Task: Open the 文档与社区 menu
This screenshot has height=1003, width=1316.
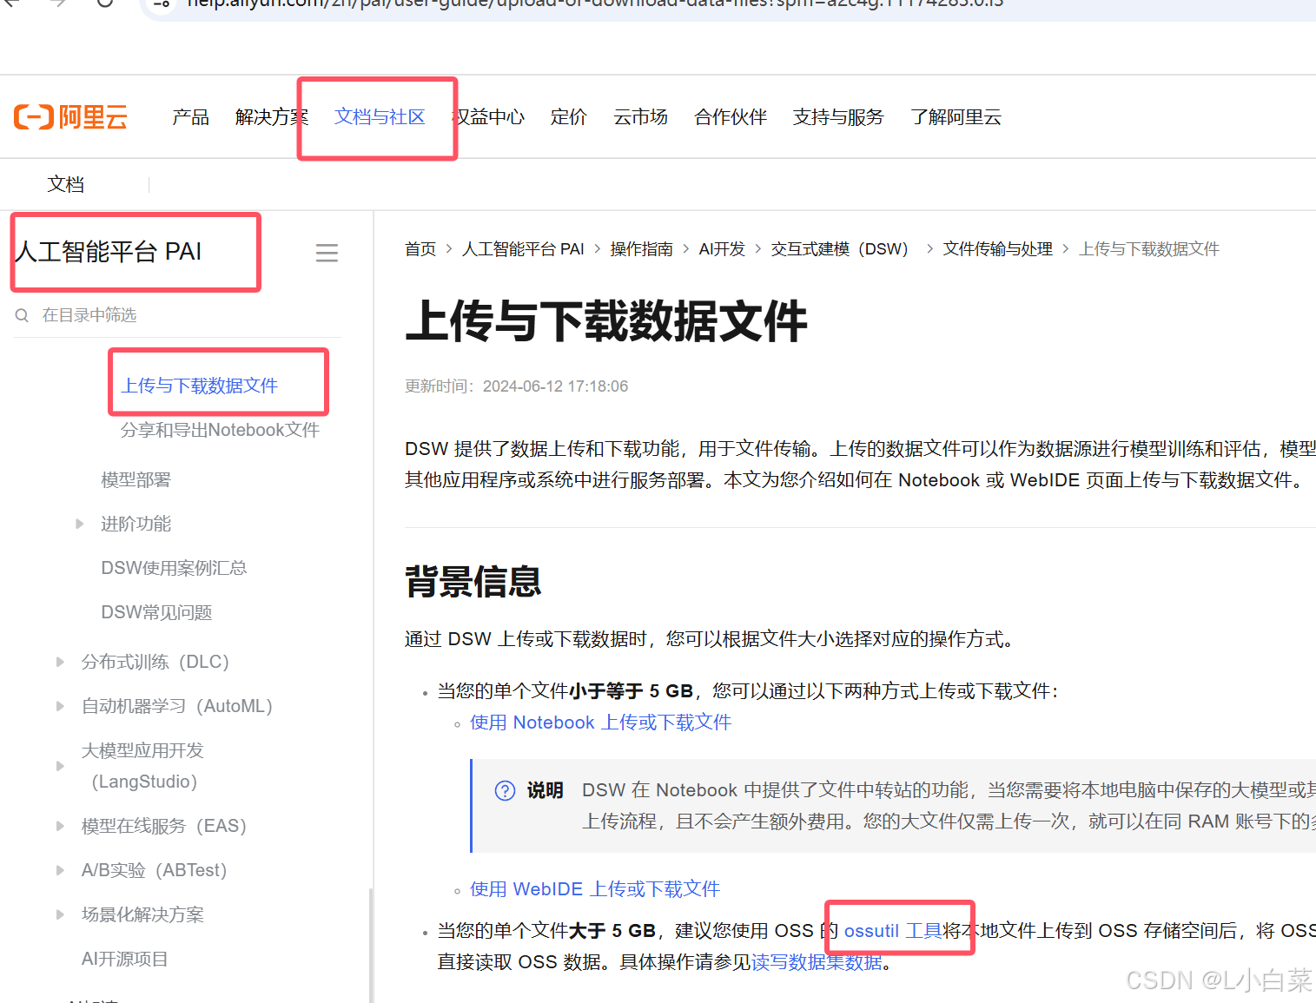Action: [380, 117]
